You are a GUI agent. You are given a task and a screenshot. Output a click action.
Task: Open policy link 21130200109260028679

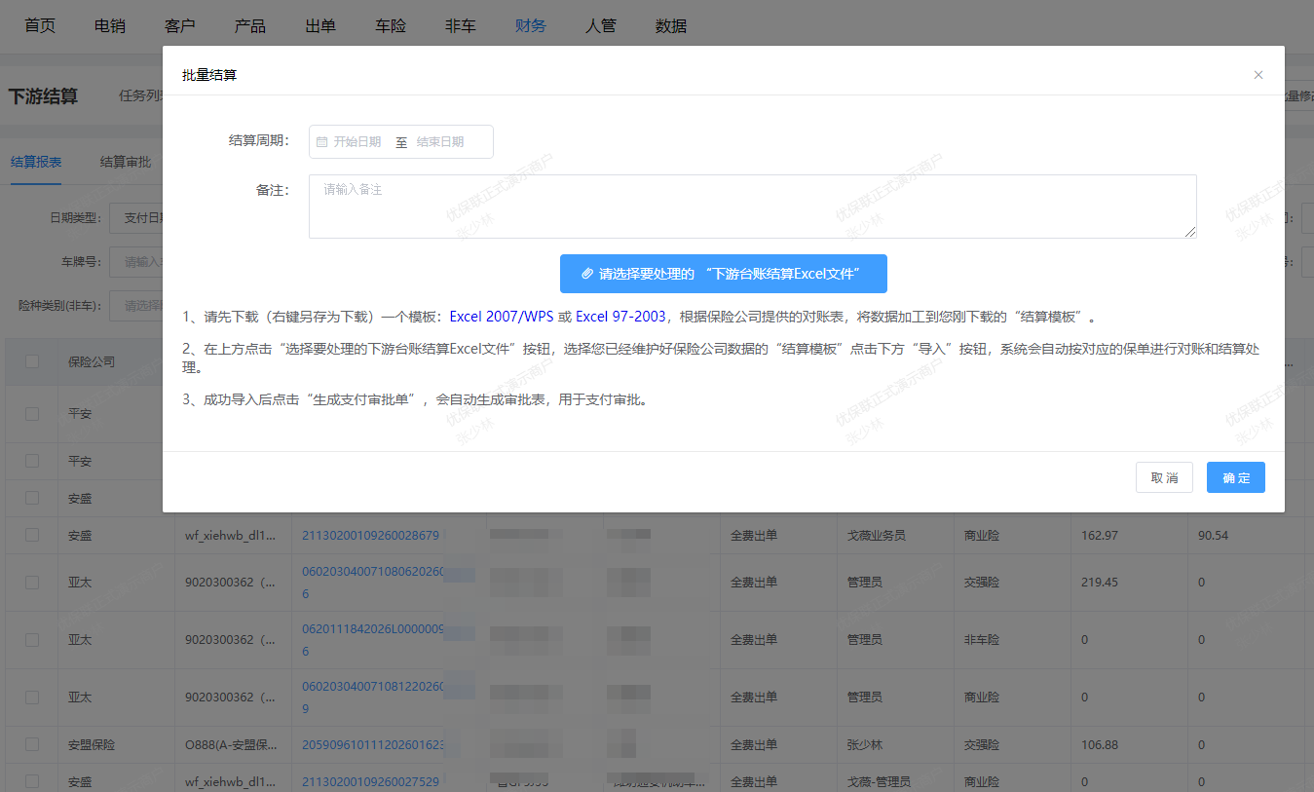click(x=370, y=535)
